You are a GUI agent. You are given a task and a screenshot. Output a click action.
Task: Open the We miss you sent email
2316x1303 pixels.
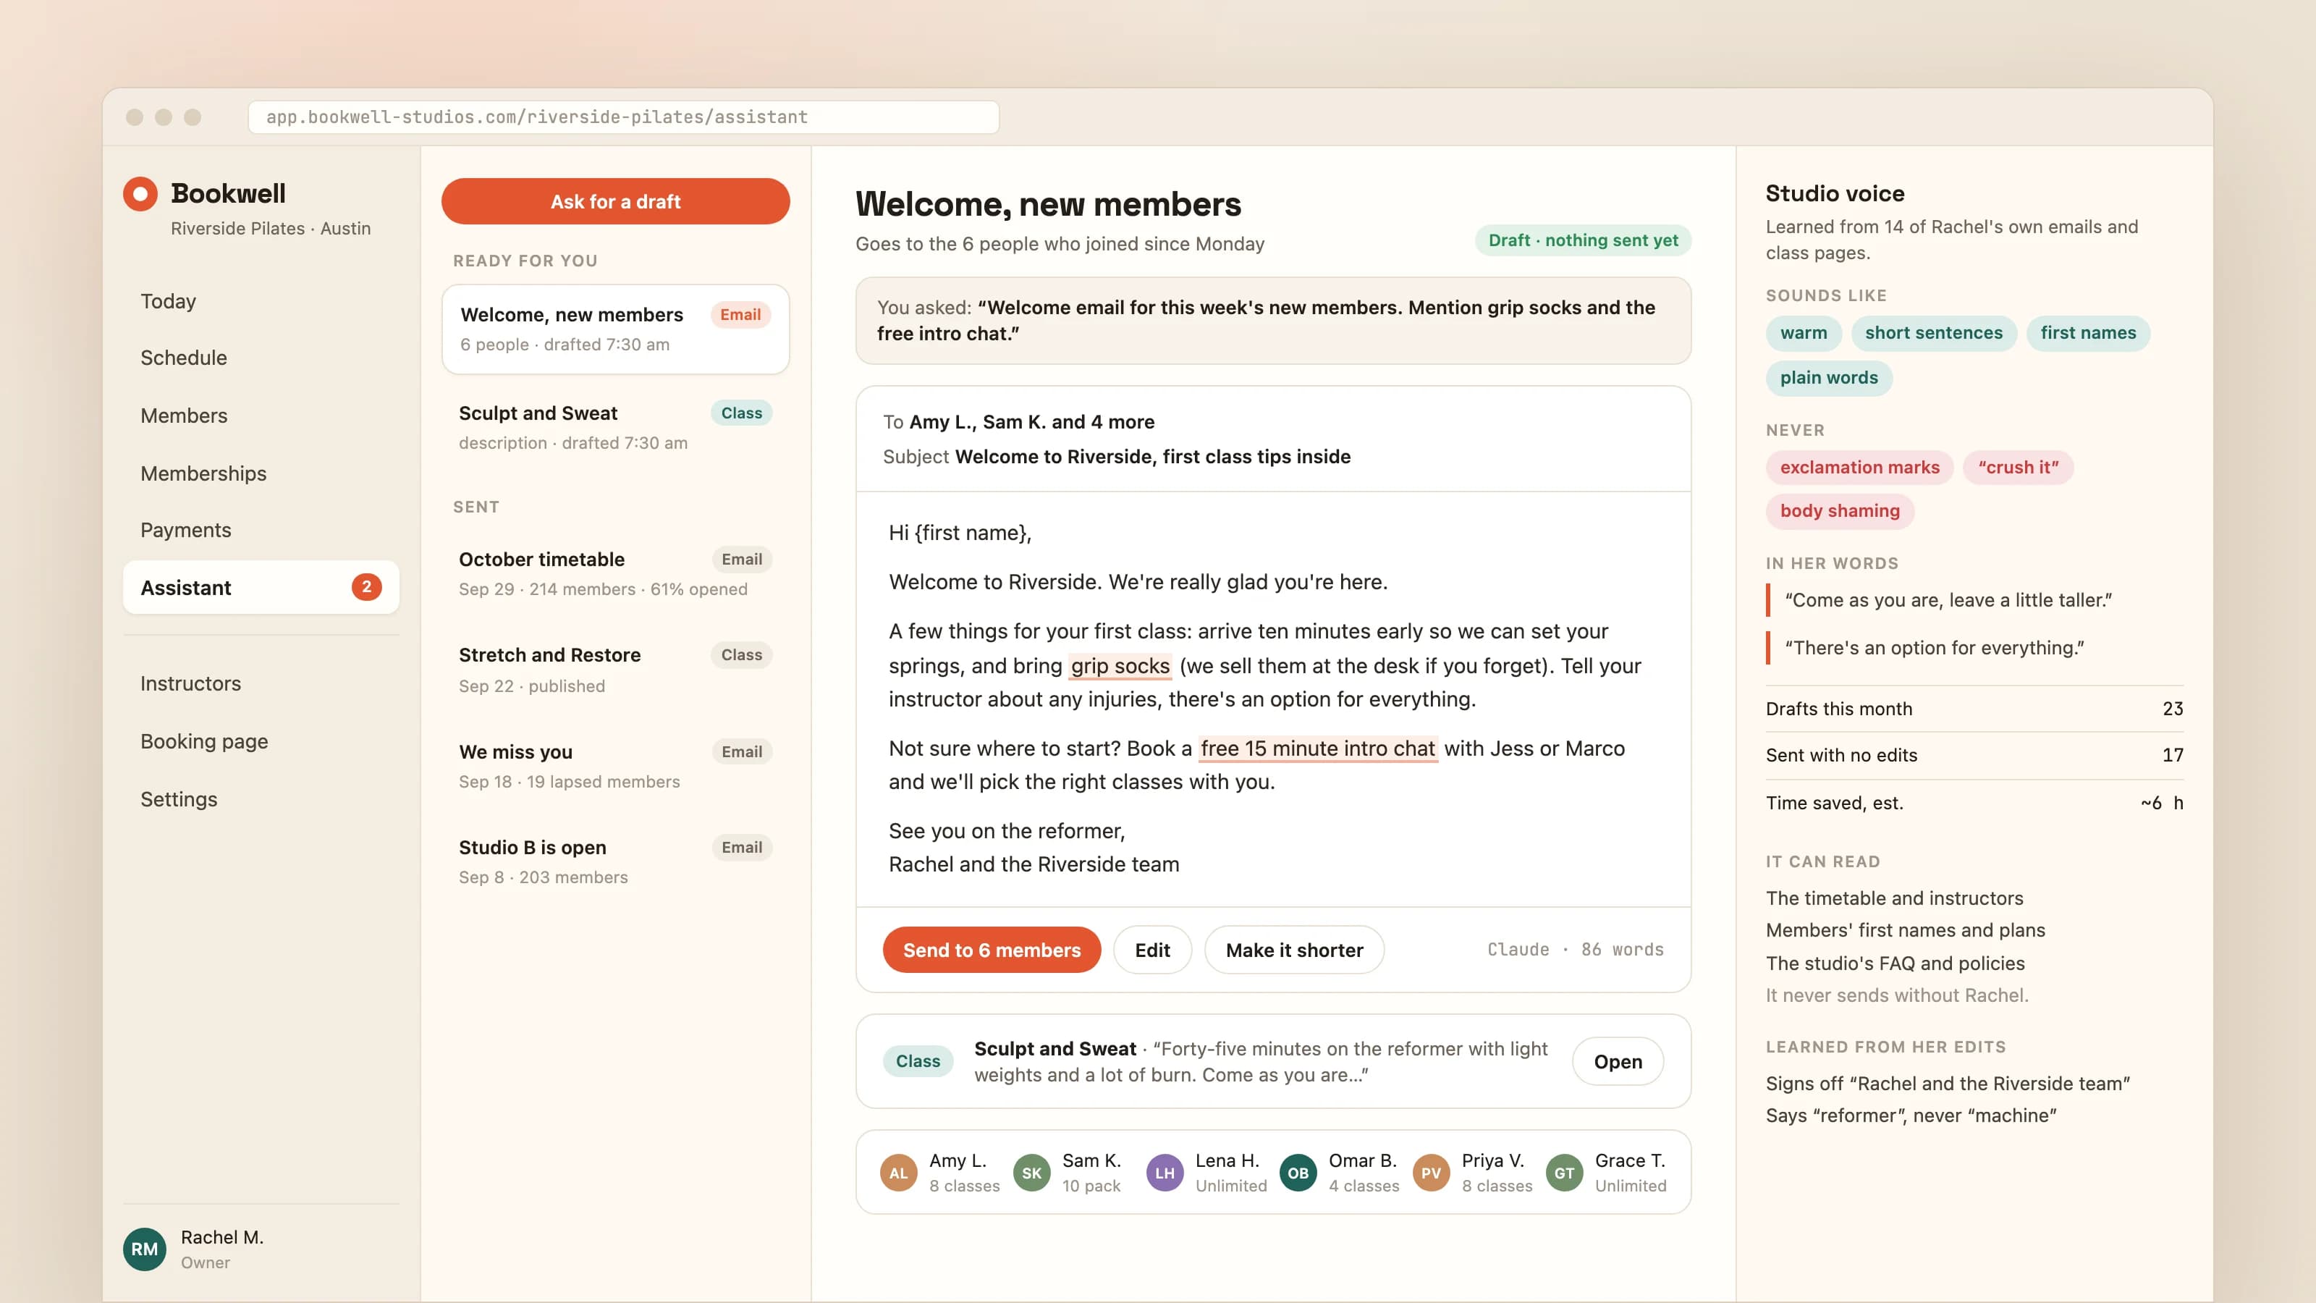(615, 765)
